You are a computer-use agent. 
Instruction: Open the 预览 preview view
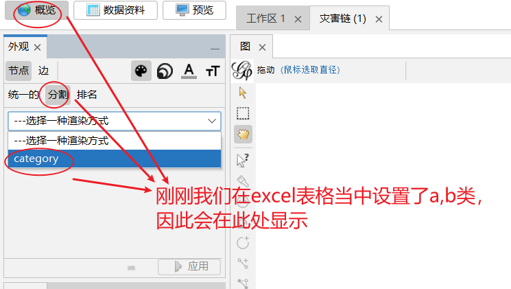[195, 10]
